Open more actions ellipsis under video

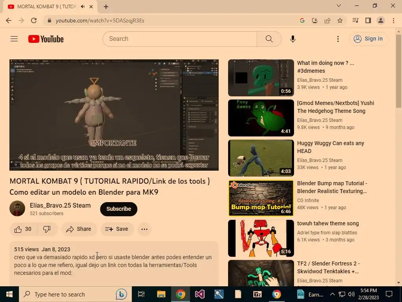click(x=144, y=229)
